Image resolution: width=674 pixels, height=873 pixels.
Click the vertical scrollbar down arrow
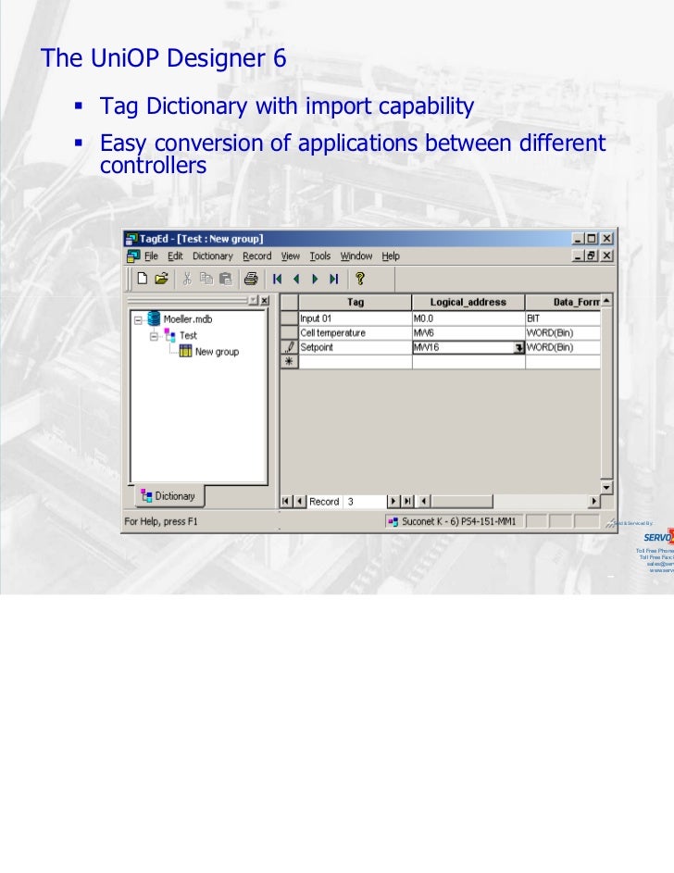(x=606, y=487)
